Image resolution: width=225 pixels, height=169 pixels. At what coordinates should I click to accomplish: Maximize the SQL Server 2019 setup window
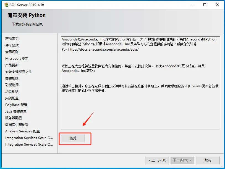[x=205, y=5]
